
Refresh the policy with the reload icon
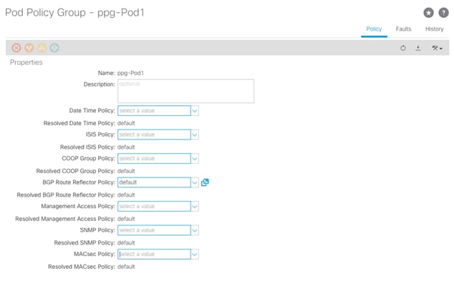pyautogui.click(x=403, y=48)
